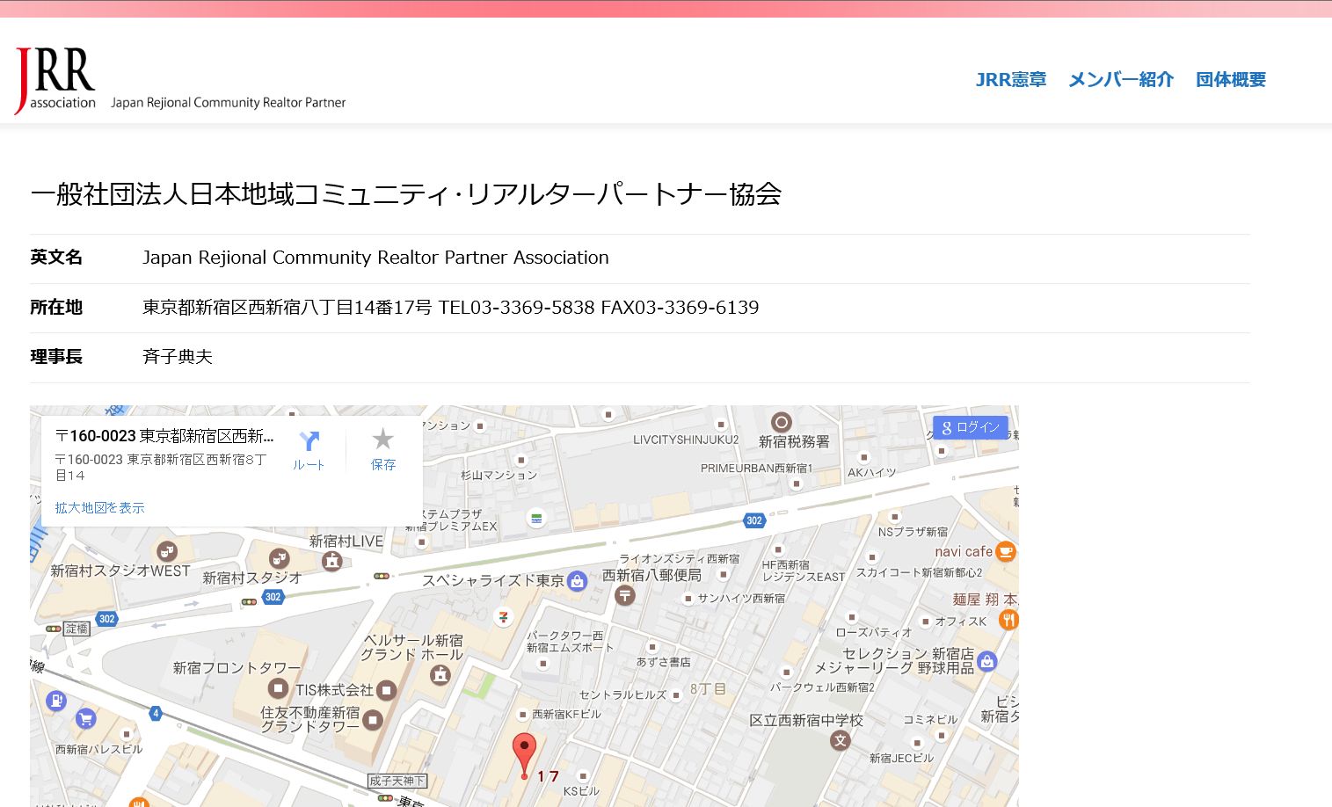The image size is (1332, 807).
Task: Click the 新宿村スタジオWEST marker icon
Action: point(166,551)
